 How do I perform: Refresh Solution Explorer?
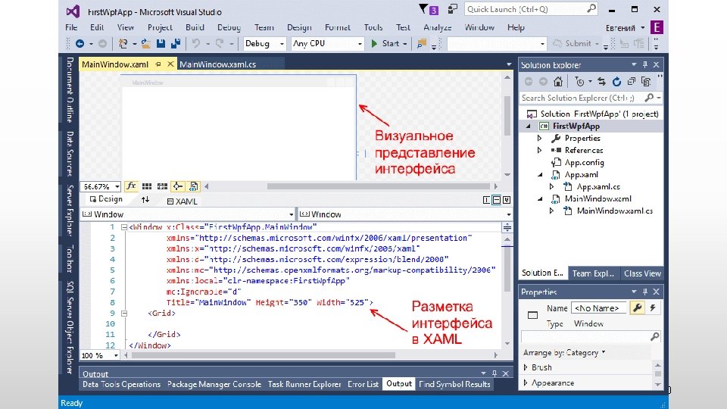616,82
